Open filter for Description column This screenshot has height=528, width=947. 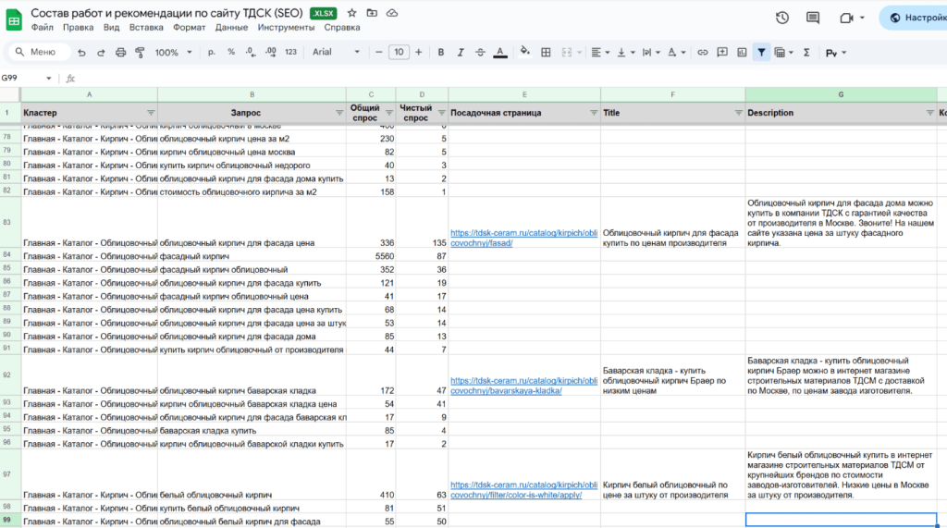click(929, 113)
